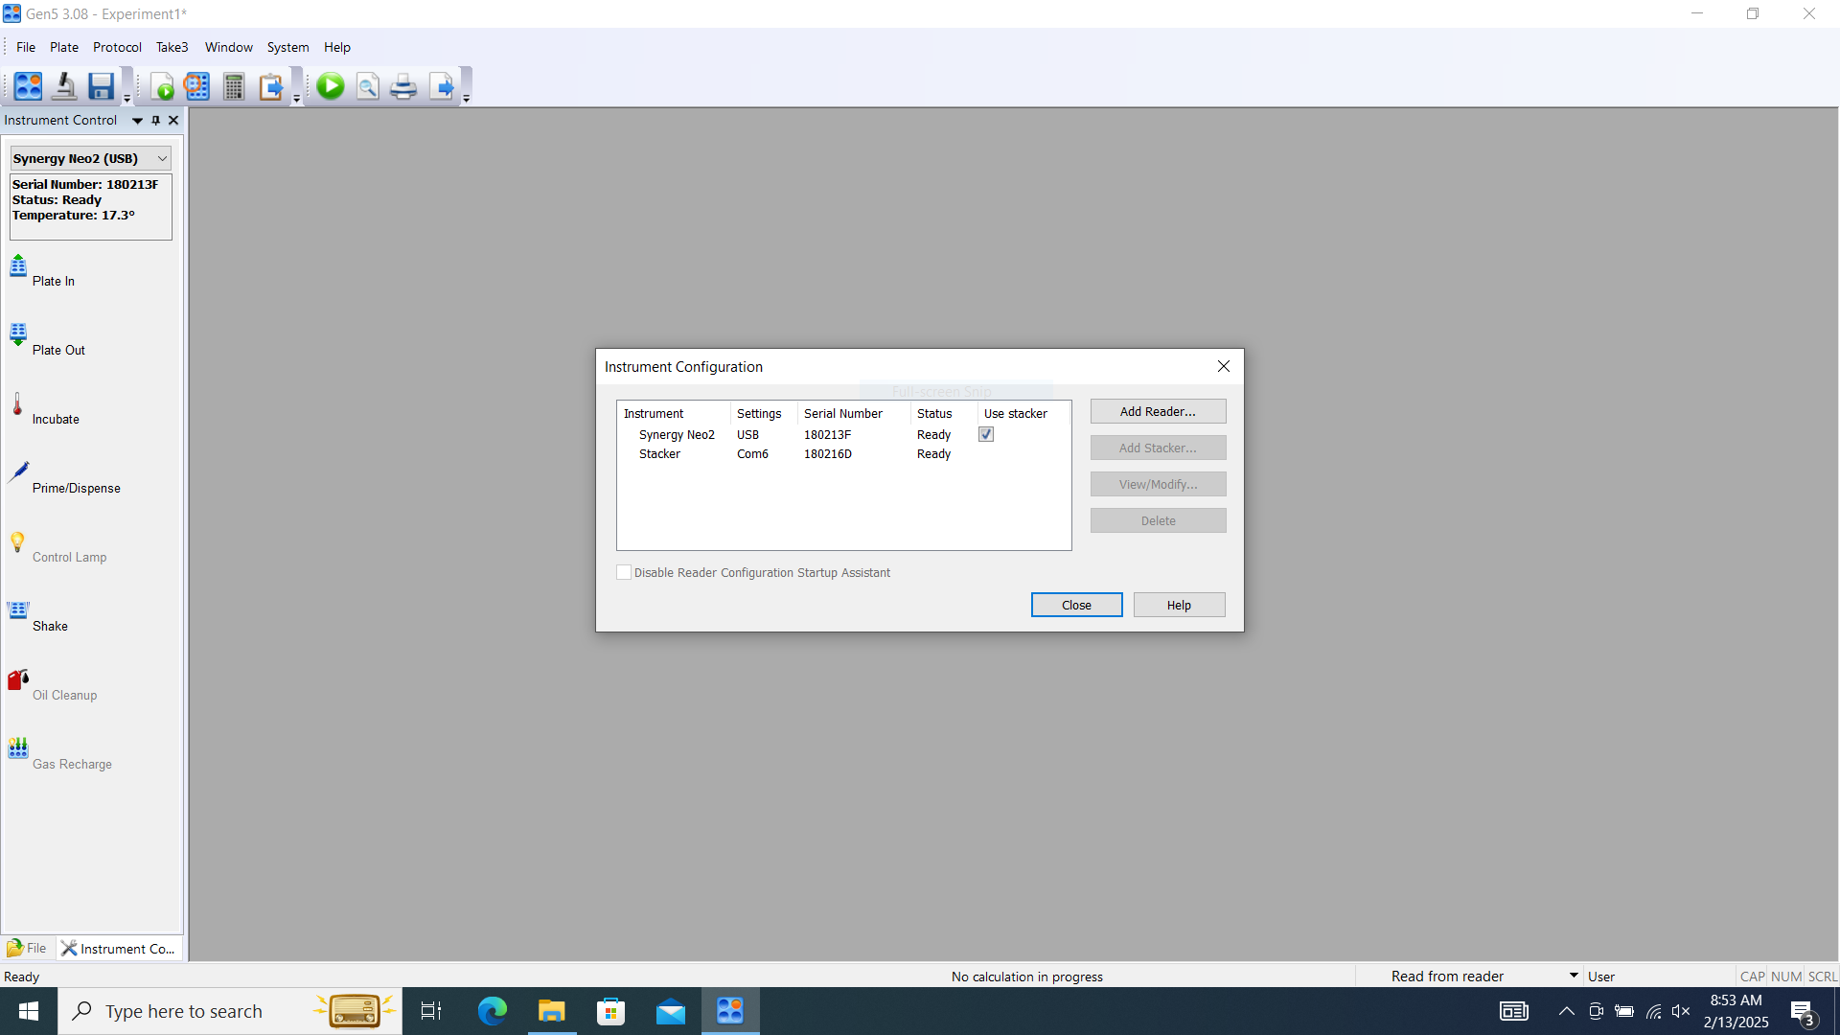Click the Close button in dialog
Image resolution: width=1840 pixels, height=1035 pixels.
pos(1077,604)
